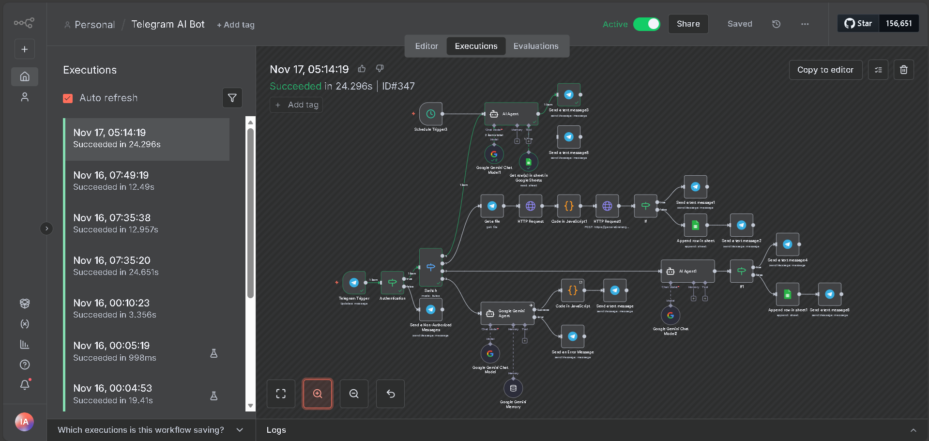Fit workflow to view with the fullscreen icon

(x=281, y=394)
